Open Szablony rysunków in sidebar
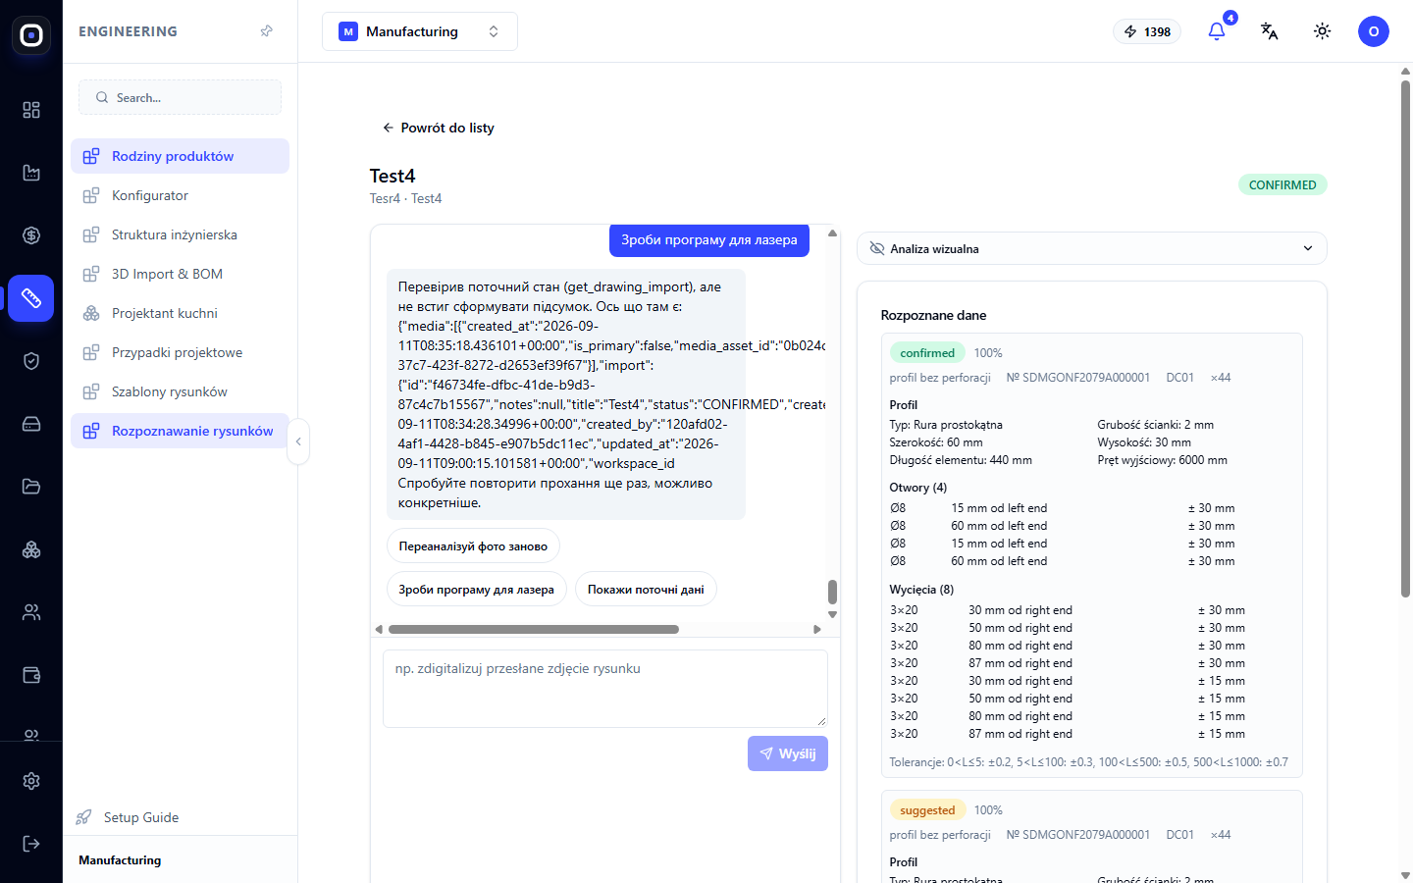The width and height of the screenshot is (1413, 883). 180,391
